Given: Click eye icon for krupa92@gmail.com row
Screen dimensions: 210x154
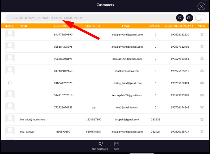Looking at the screenshot, I should point(202,120).
